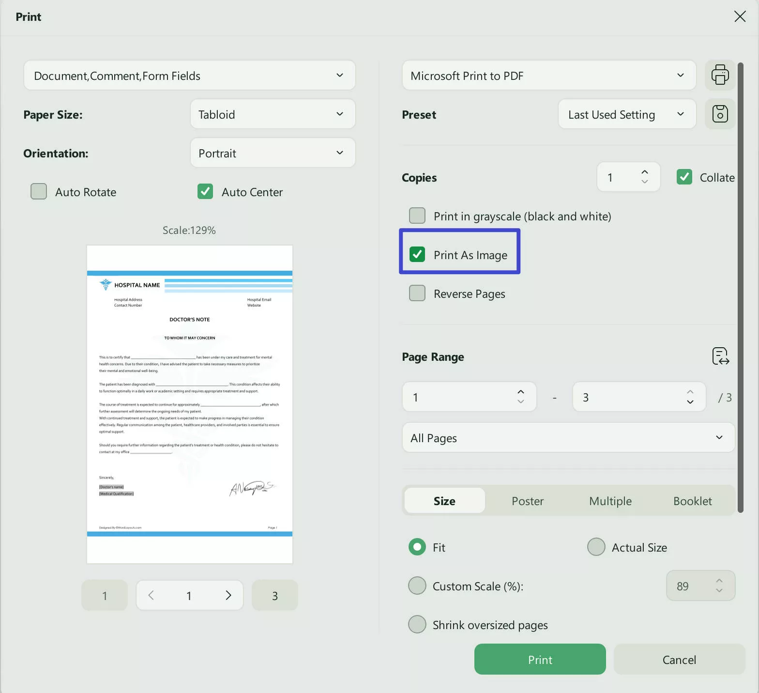Click the page range end field
The height and width of the screenshot is (693, 759).
tap(639, 397)
